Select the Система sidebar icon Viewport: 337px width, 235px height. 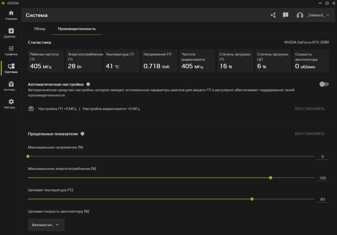[x=11, y=68]
